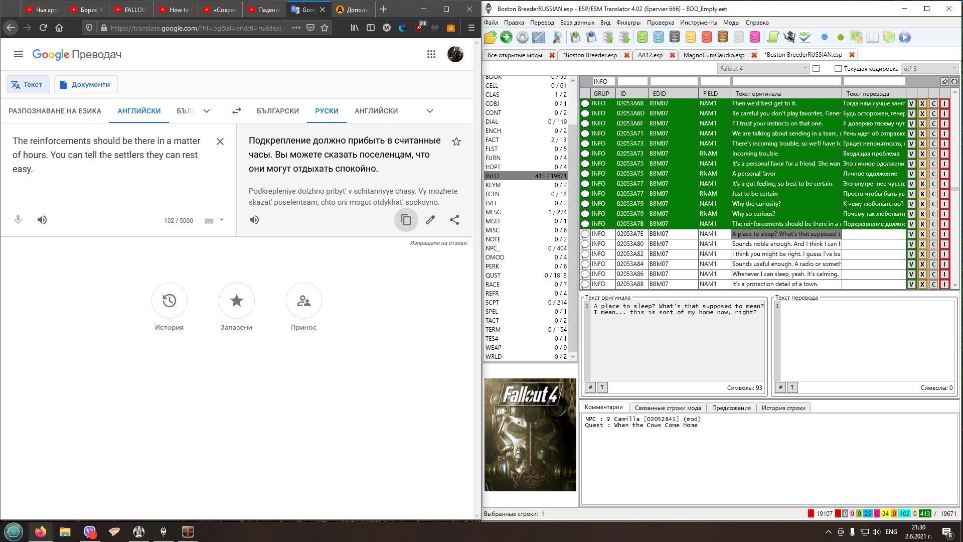Click the green 413 status color box
Image resolution: width=963 pixels, height=542 pixels.
coord(924,513)
